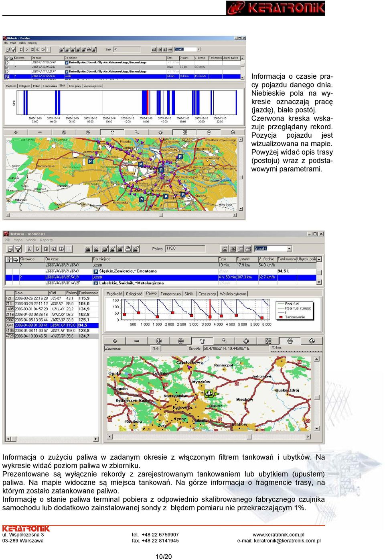Switch to Paliwo tab in Mondeo window
The width and height of the screenshot is (385, 560).
[x=36, y=86]
